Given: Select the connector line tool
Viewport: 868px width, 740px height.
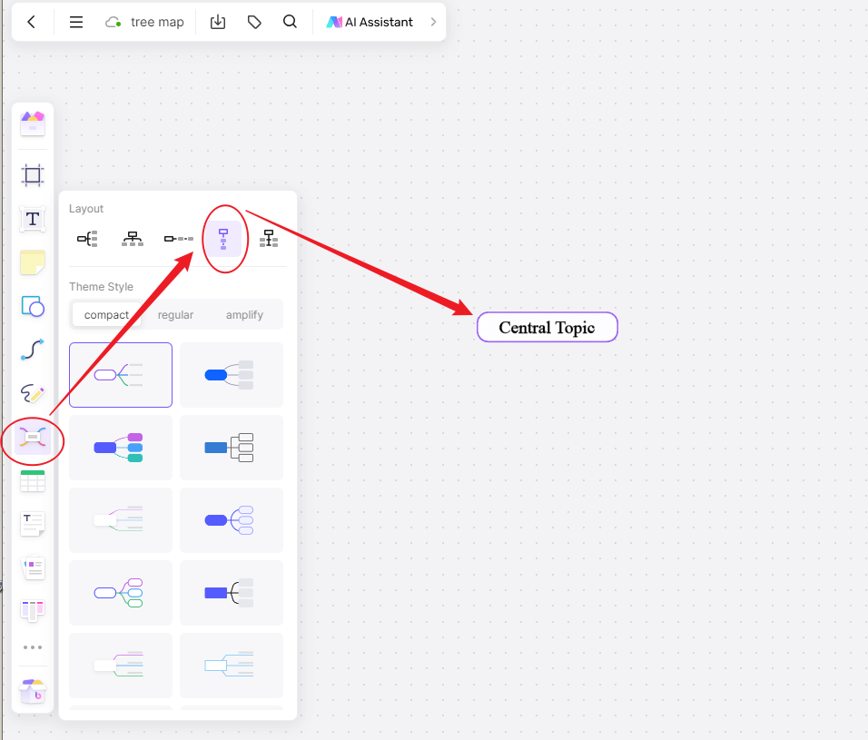Looking at the screenshot, I should tap(33, 350).
